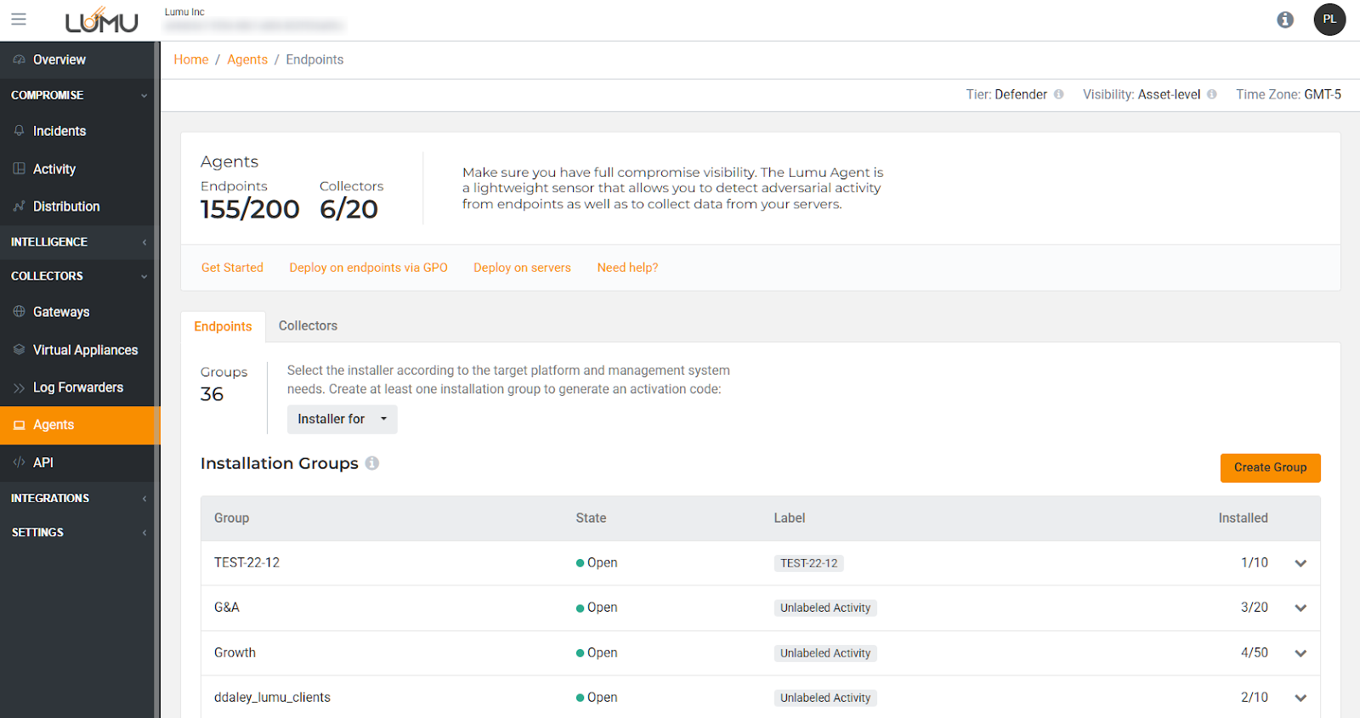
Task: Open the PL user avatar menu
Action: pyautogui.click(x=1329, y=20)
